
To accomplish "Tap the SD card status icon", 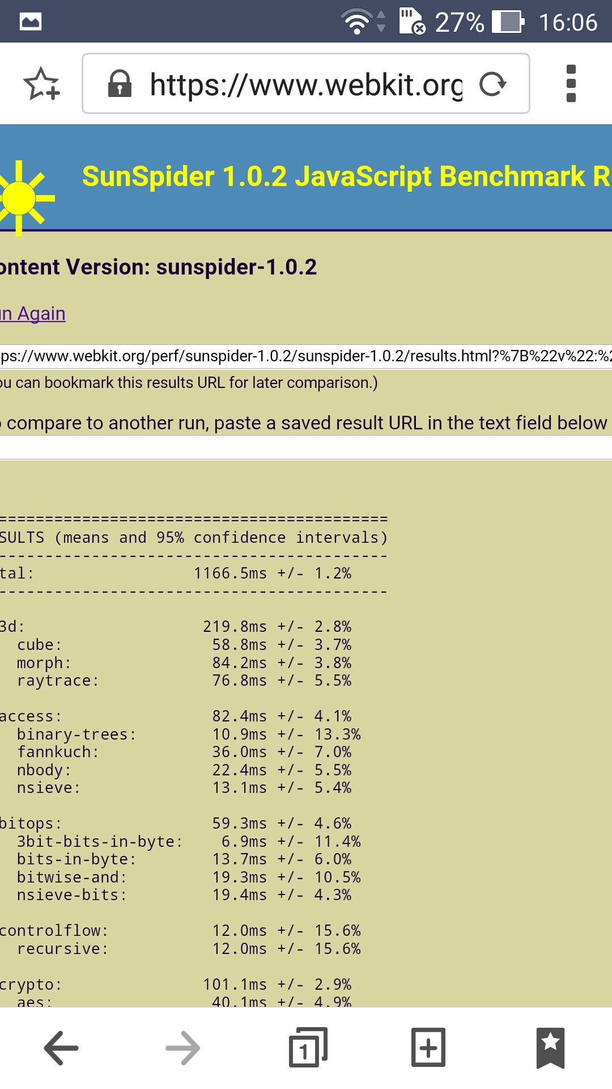I will pos(412,22).
